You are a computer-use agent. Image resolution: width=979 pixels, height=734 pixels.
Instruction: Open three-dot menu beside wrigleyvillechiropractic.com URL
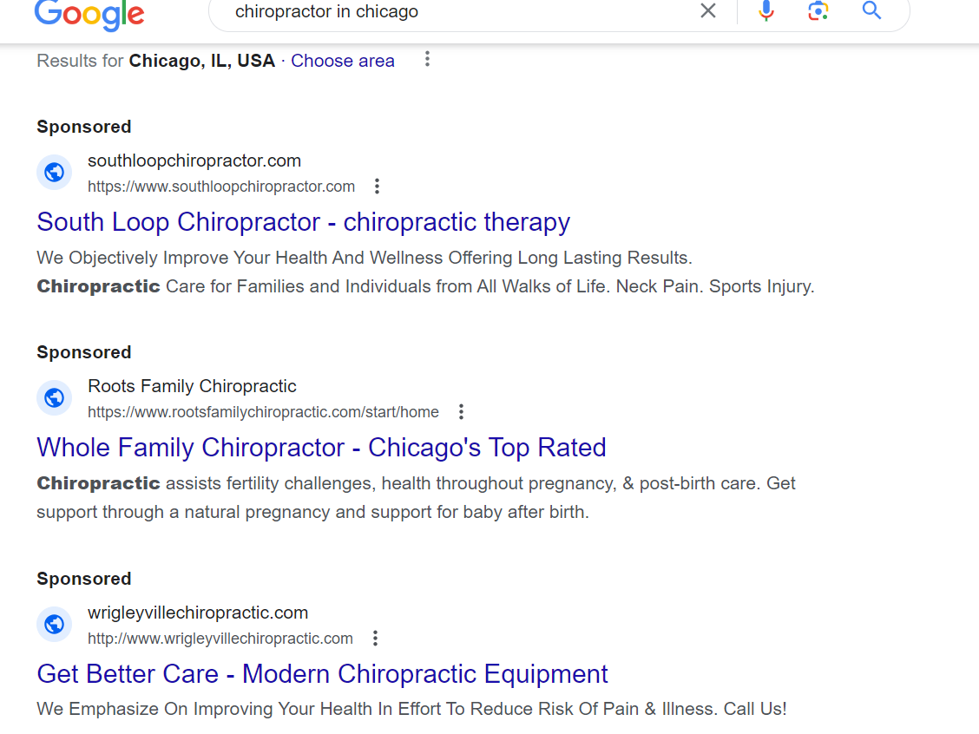tap(375, 638)
